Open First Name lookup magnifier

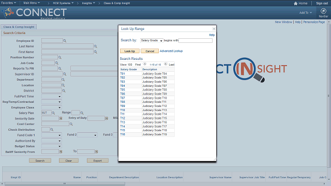(x=95, y=52)
